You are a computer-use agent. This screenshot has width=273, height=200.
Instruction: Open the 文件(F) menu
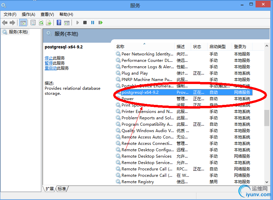[x=10, y=14]
